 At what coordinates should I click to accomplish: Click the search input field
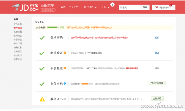129,7
